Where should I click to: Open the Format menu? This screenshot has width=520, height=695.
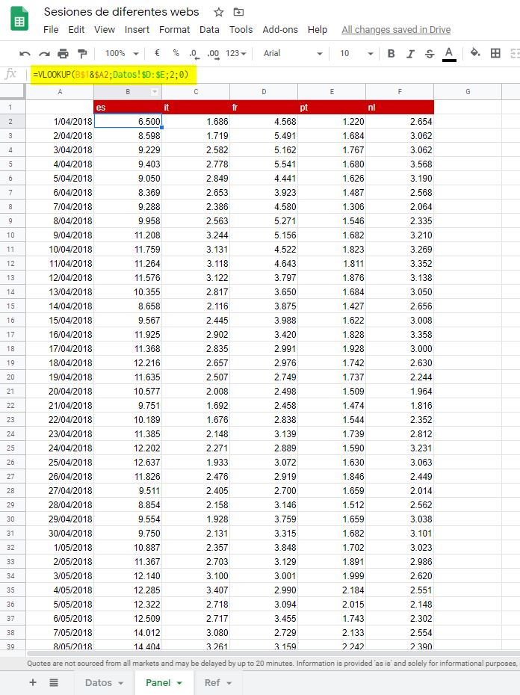[x=174, y=30]
